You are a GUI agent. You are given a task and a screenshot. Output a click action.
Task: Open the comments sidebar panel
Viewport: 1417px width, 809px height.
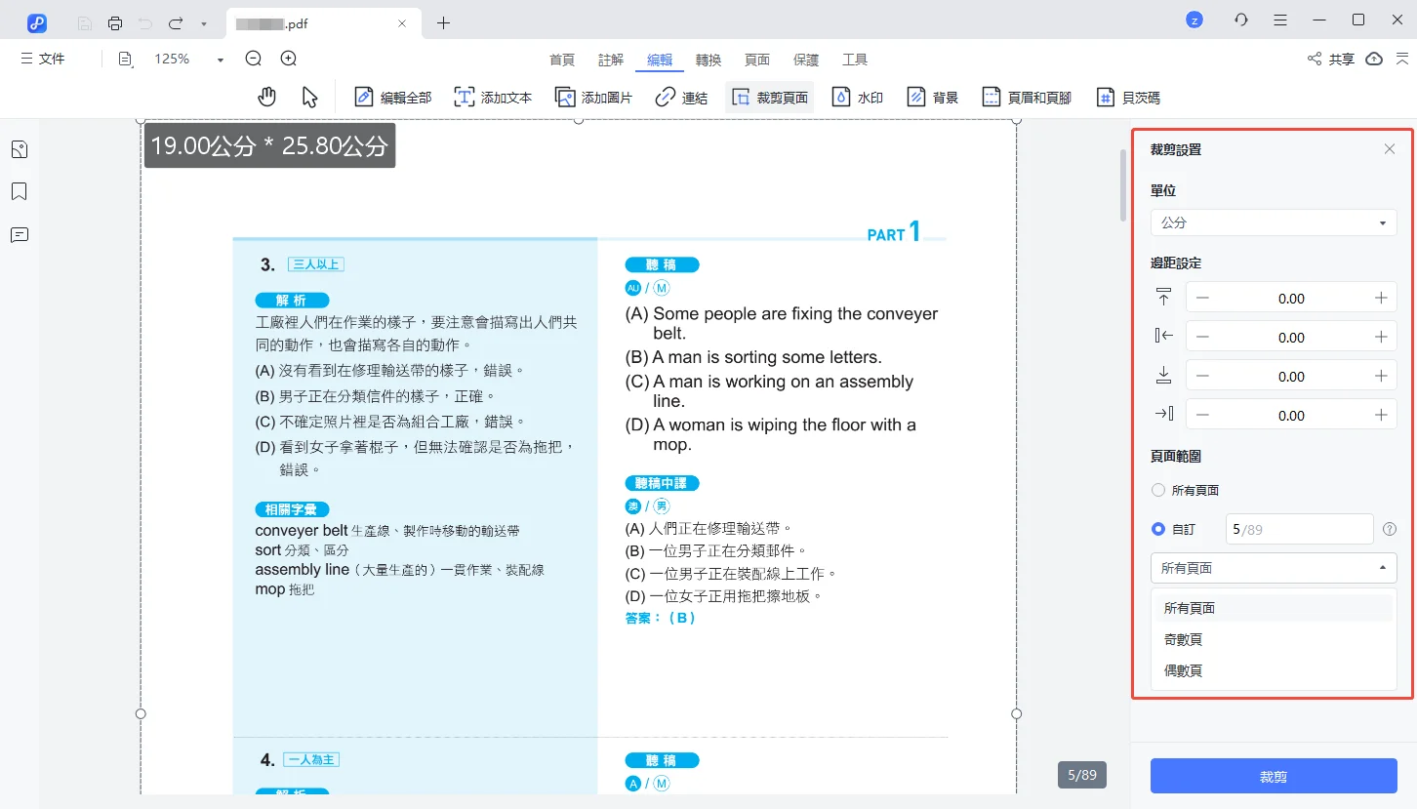(19, 235)
